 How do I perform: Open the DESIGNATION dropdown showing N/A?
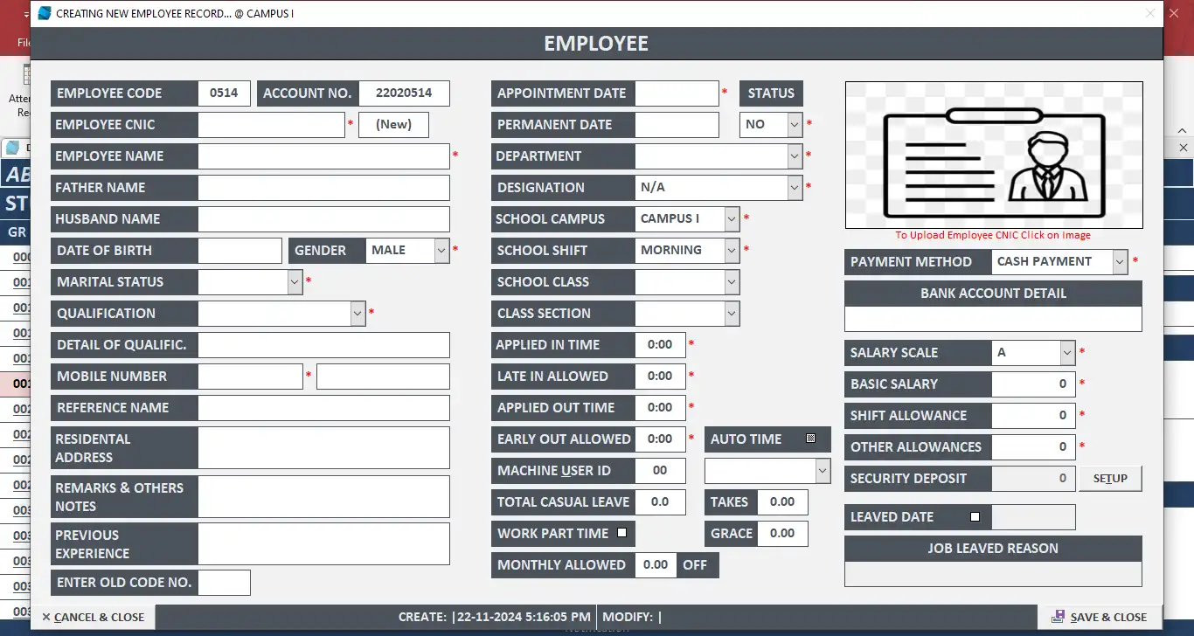pyautogui.click(x=794, y=187)
